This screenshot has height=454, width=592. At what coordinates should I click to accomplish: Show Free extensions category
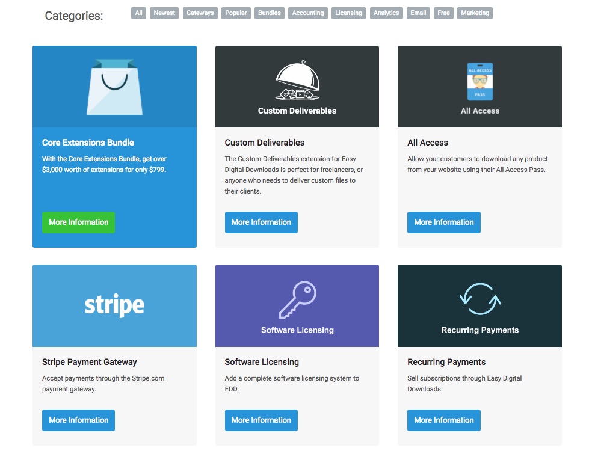point(443,13)
